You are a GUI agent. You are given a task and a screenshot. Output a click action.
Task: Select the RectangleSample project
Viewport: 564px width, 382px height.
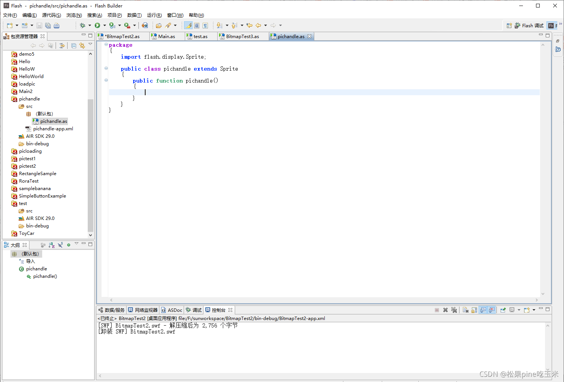click(x=38, y=174)
